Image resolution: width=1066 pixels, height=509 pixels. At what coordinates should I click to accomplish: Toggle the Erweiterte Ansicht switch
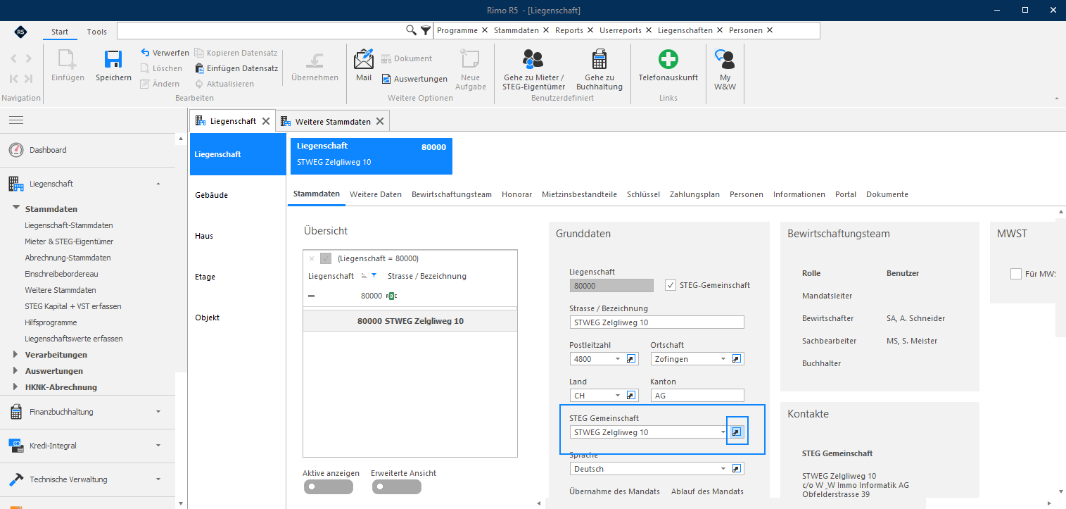pos(396,486)
